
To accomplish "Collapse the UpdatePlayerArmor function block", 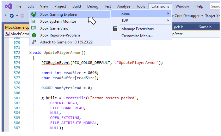I will (x=30, y=53).
